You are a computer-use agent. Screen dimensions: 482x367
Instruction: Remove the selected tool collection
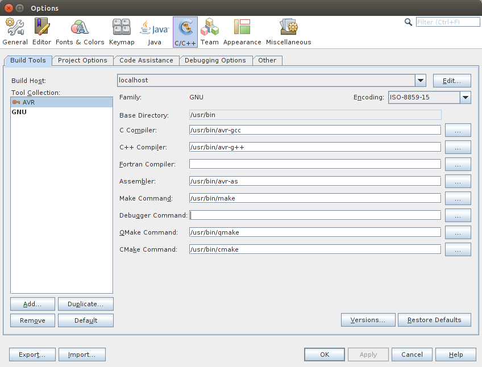32,320
